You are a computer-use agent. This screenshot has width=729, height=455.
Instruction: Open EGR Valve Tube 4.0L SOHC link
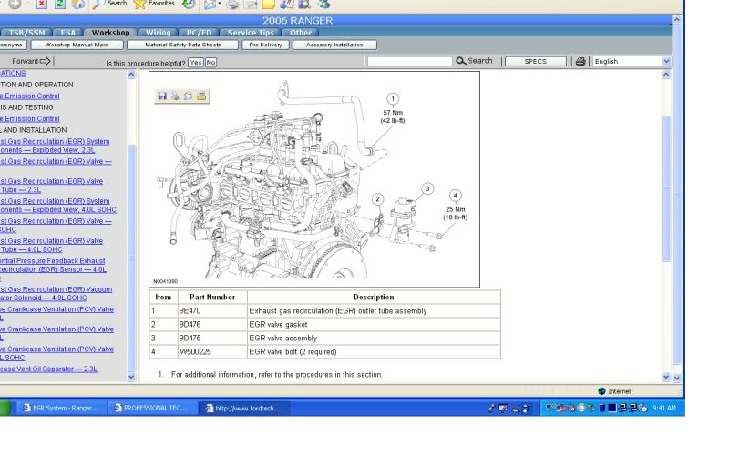point(51,245)
